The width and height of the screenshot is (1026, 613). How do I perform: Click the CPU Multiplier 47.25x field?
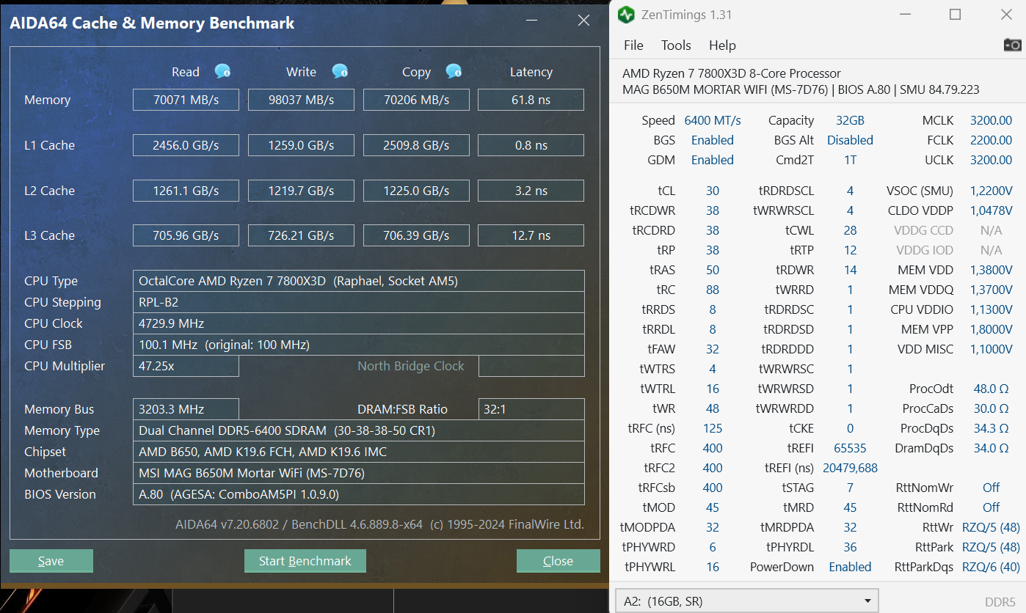[x=186, y=366]
